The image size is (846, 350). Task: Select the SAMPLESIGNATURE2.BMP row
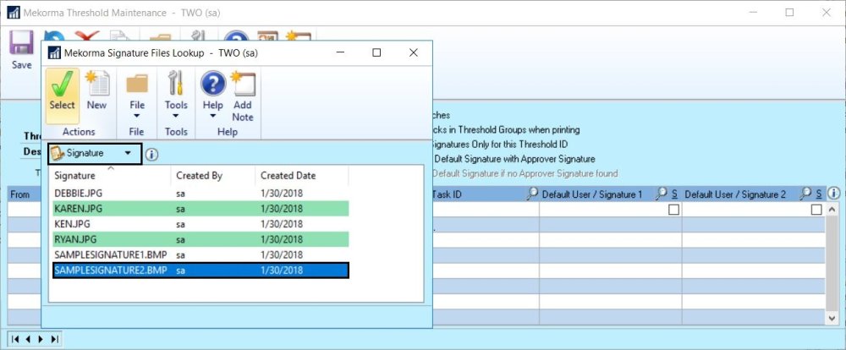[x=201, y=271]
